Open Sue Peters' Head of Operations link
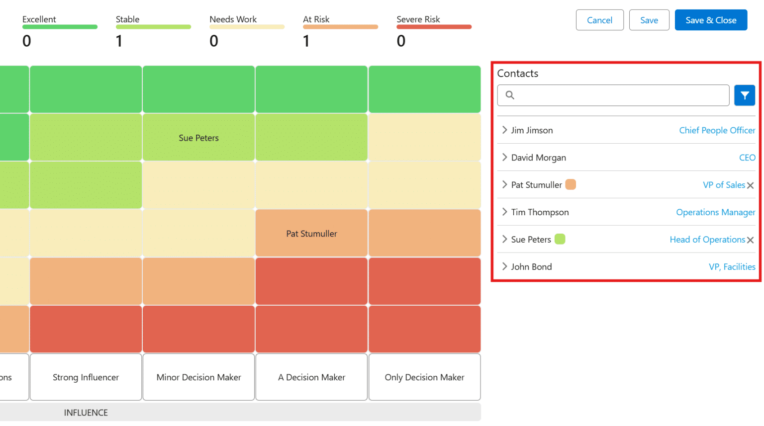The height and width of the screenshot is (426, 764). [707, 240]
